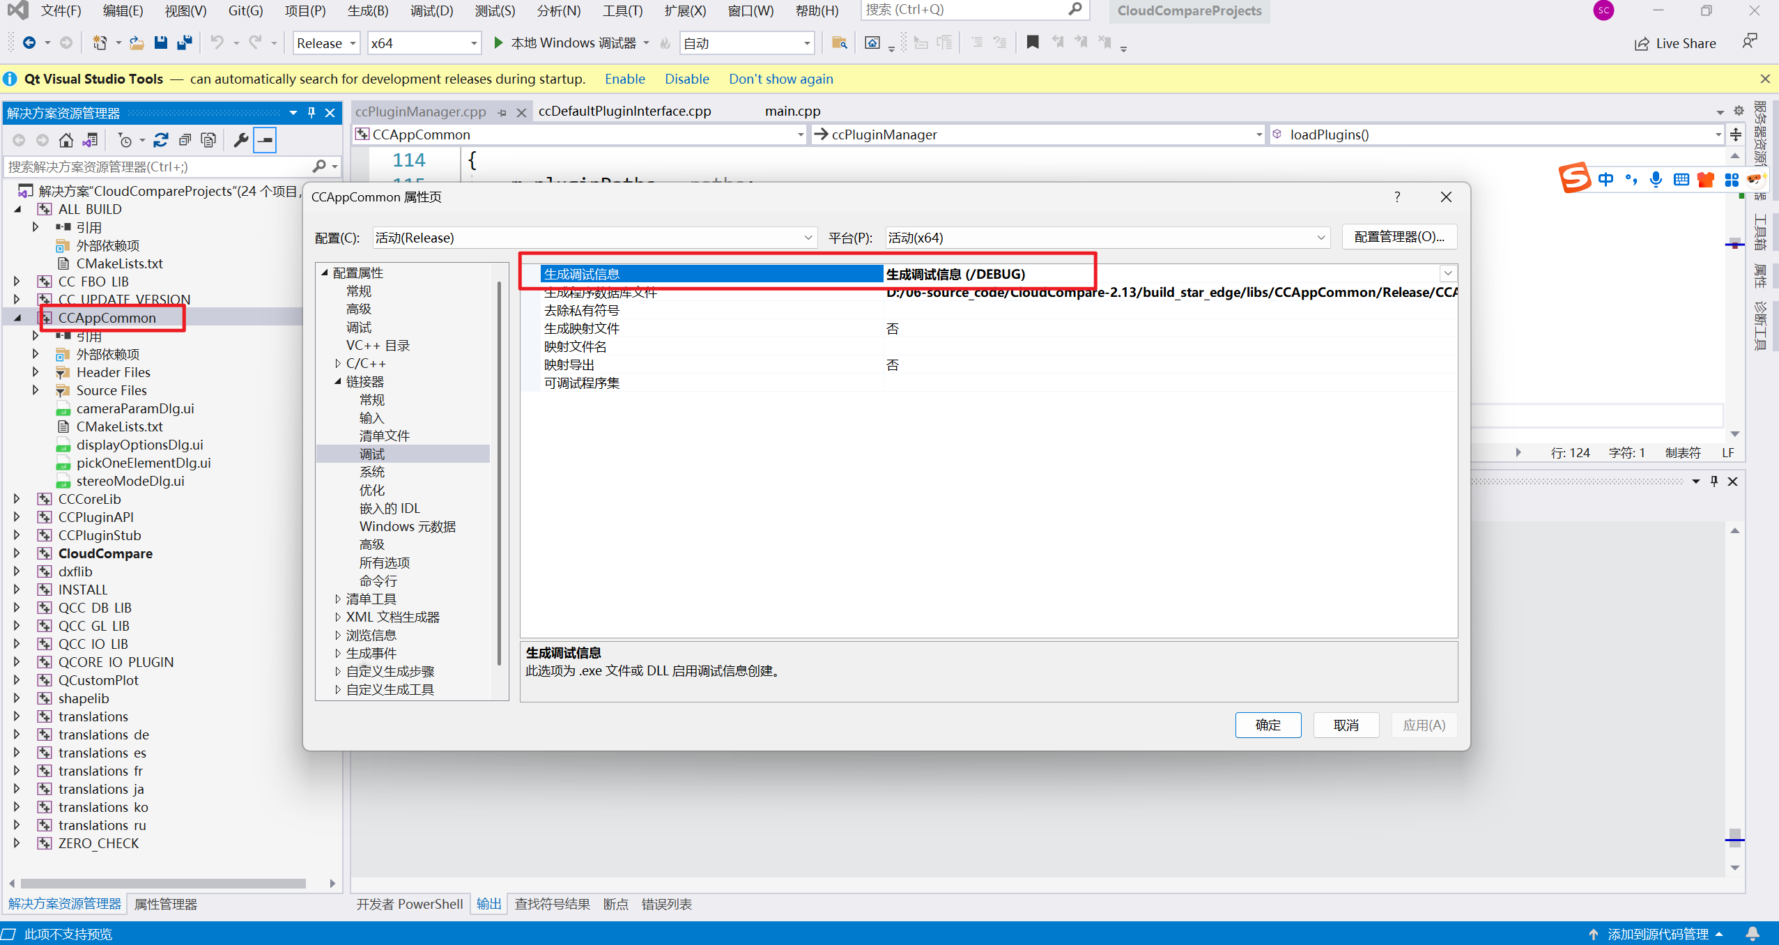Switch to ccDefaultPluginInterface.cpp tab
The height and width of the screenshot is (945, 1779).
(625, 111)
